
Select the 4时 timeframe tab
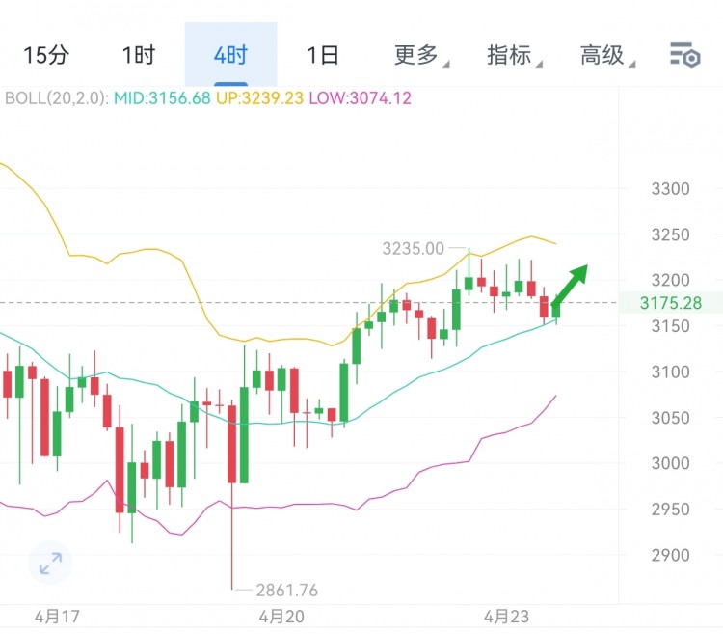click(230, 55)
